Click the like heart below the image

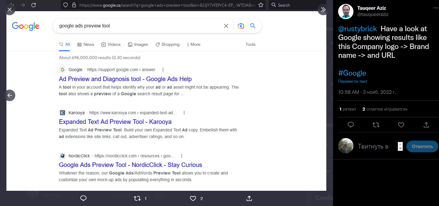pos(193,198)
